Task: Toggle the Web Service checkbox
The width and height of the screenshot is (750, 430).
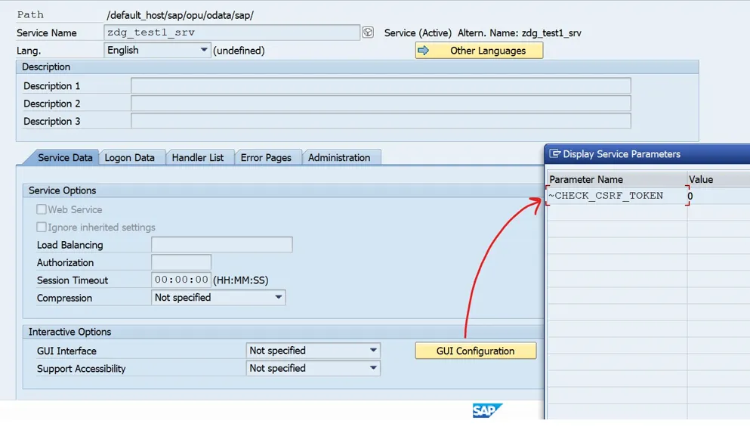Action: 42,209
